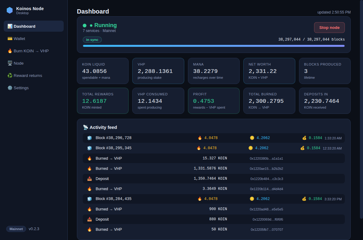The image size is (363, 240).
Task: Select the KOIN LIQUID stat card
Action: pos(103,71)
